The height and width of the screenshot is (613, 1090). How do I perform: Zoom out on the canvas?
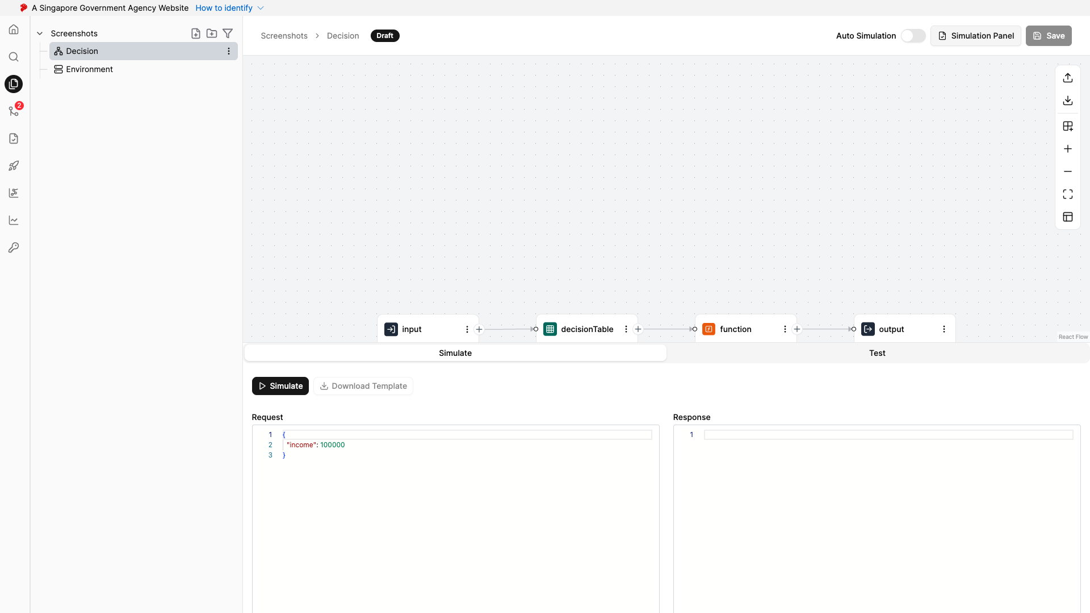point(1068,171)
